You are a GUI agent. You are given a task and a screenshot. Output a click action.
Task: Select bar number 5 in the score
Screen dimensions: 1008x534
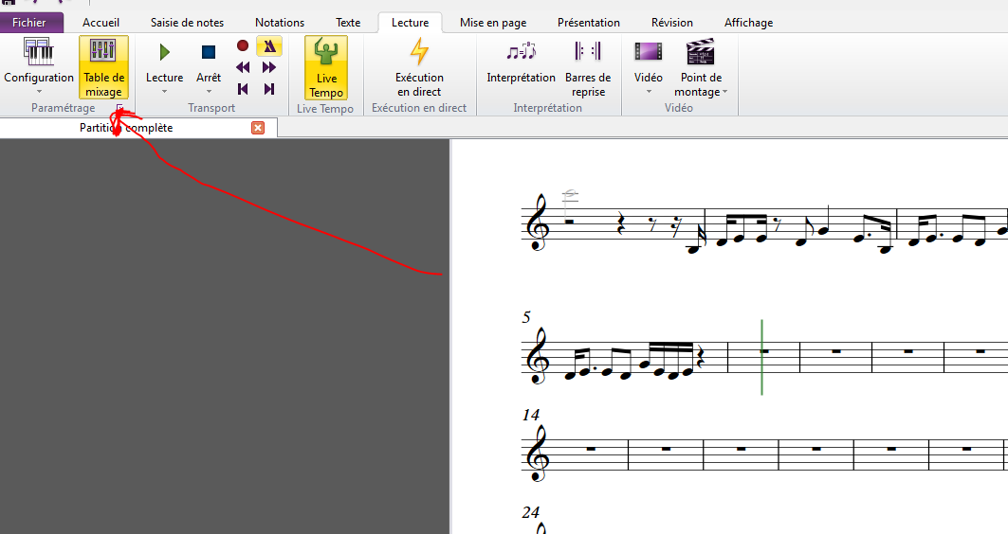pyautogui.click(x=526, y=317)
